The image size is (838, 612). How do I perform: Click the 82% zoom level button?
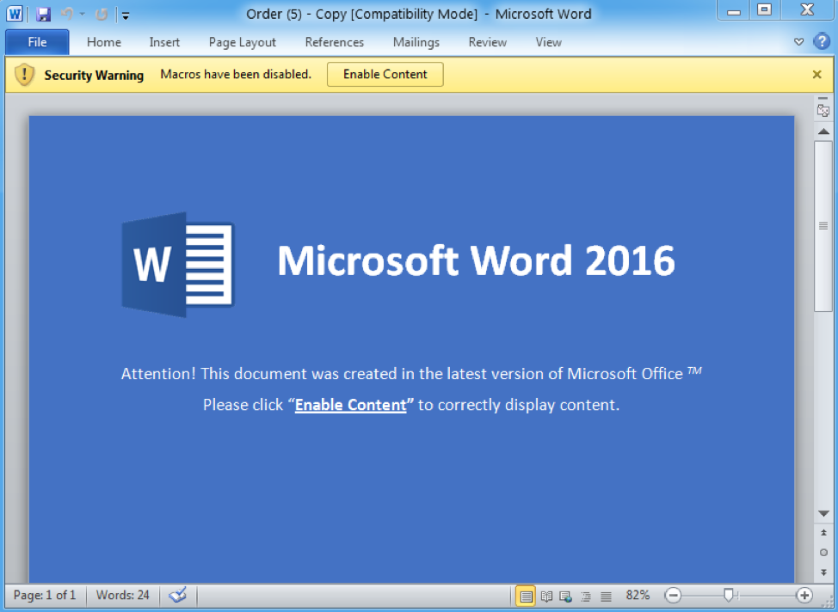[638, 595]
